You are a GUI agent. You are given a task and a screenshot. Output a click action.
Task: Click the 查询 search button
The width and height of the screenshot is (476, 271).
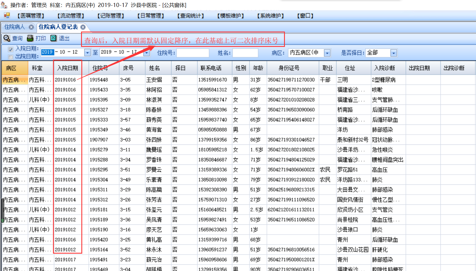[13, 38]
